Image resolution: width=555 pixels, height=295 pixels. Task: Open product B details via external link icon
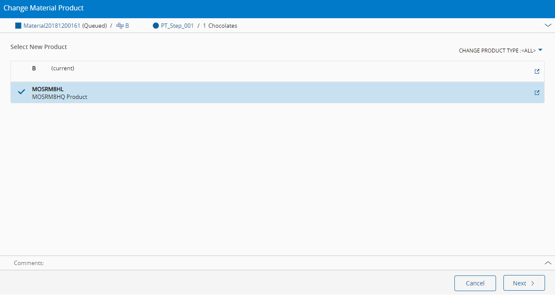point(537,72)
